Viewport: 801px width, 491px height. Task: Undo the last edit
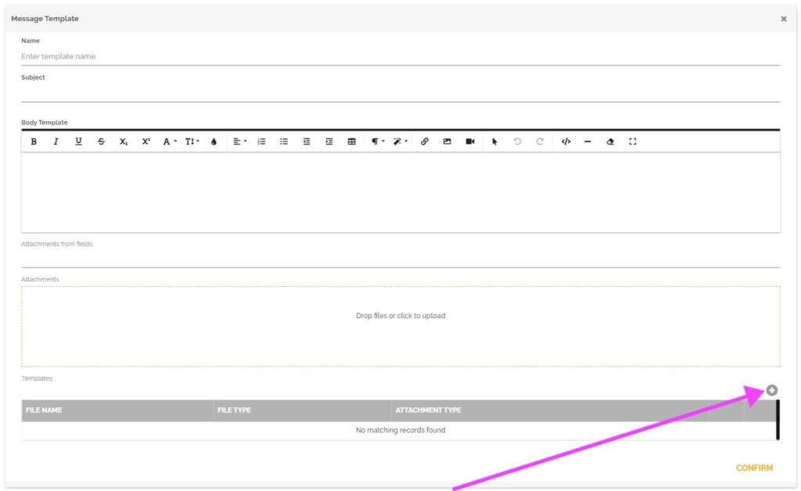(x=517, y=141)
